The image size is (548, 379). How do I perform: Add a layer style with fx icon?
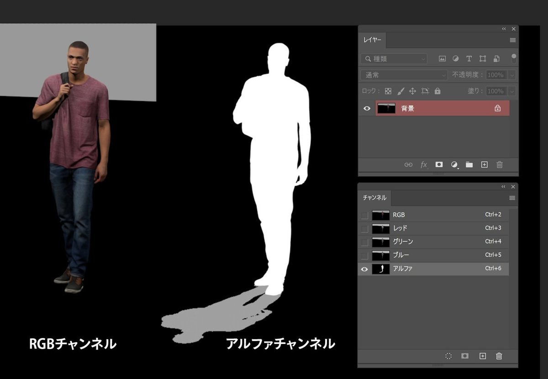(x=424, y=165)
